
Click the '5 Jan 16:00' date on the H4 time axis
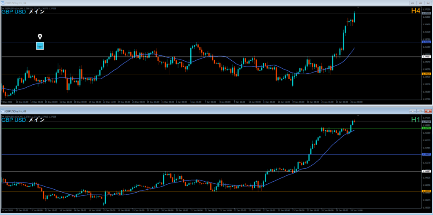pyautogui.click(x=196, y=102)
